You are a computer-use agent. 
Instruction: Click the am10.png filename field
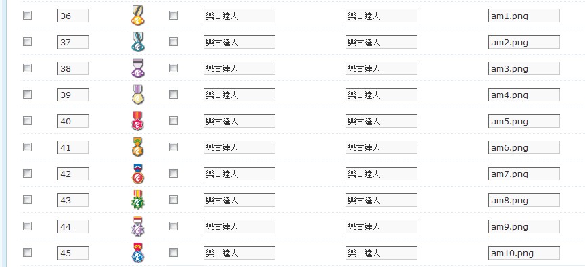524,253
